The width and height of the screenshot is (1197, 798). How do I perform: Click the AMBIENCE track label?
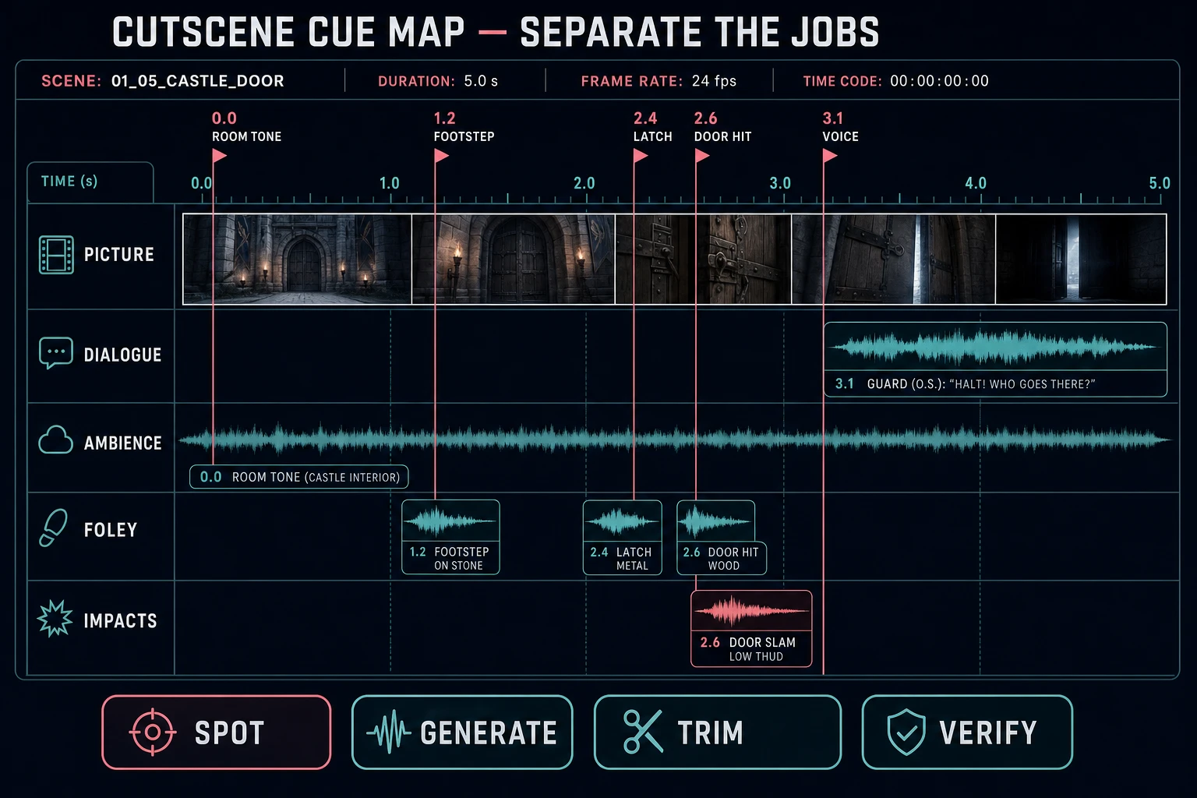pyautogui.click(x=122, y=443)
